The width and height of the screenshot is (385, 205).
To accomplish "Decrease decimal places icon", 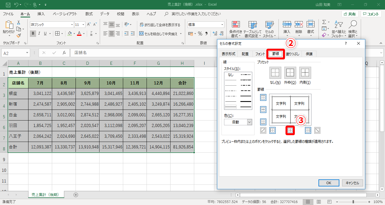I will coord(221,34).
